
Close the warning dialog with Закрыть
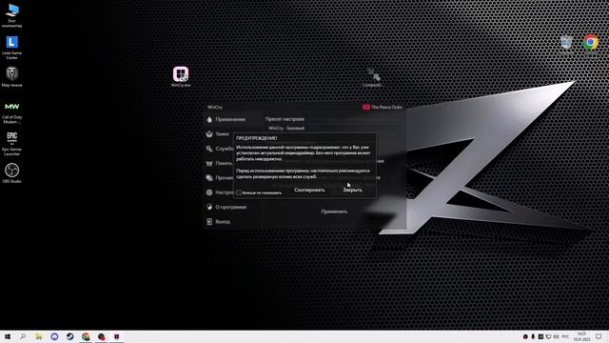[x=352, y=191]
